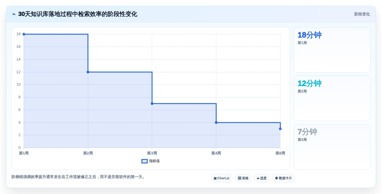Click the 第1周 caption under 18分钟
Viewport: 382px width, 194px height.
(302, 43)
